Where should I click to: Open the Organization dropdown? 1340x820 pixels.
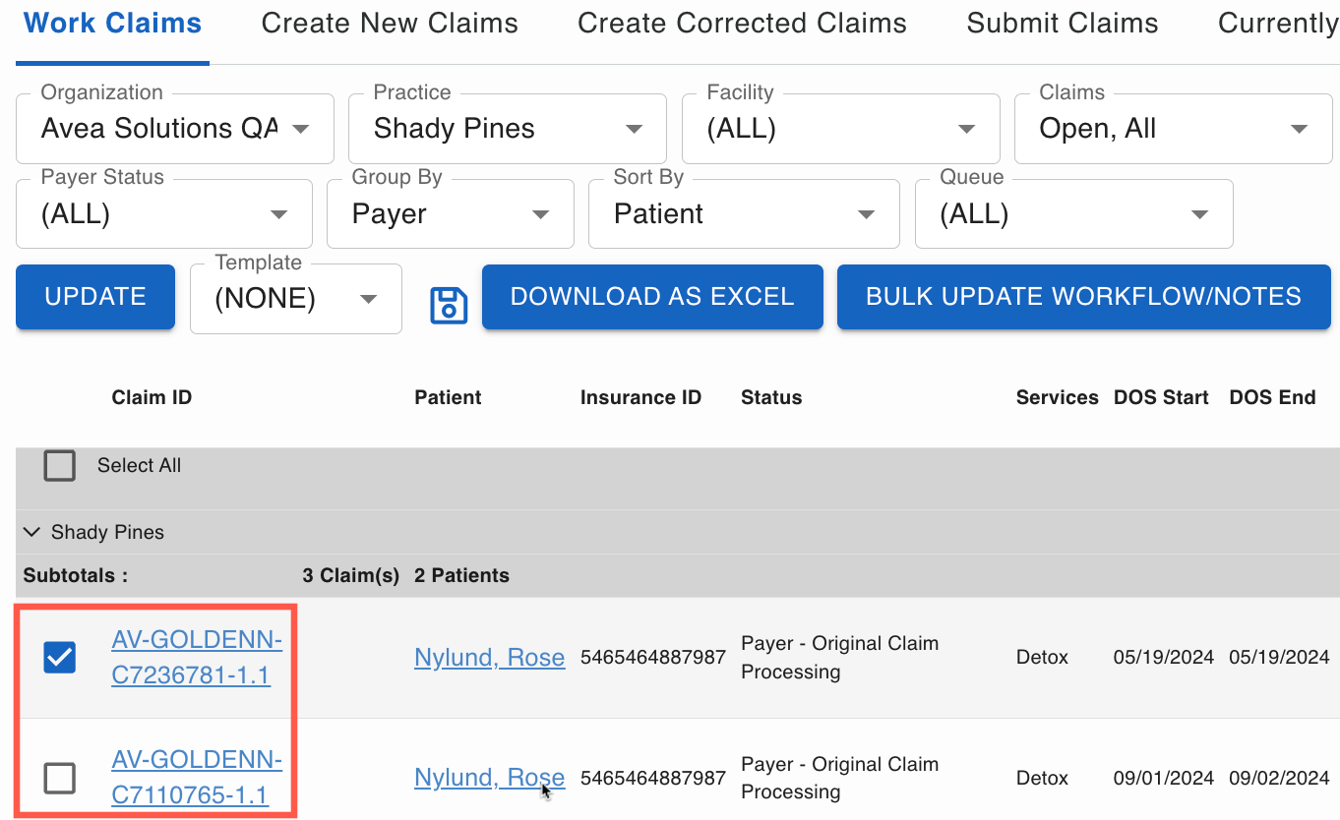[175, 129]
